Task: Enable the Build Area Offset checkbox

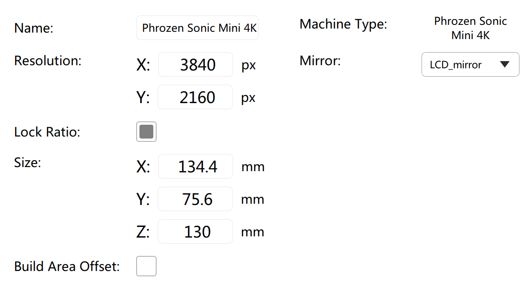Action: click(x=146, y=266)
